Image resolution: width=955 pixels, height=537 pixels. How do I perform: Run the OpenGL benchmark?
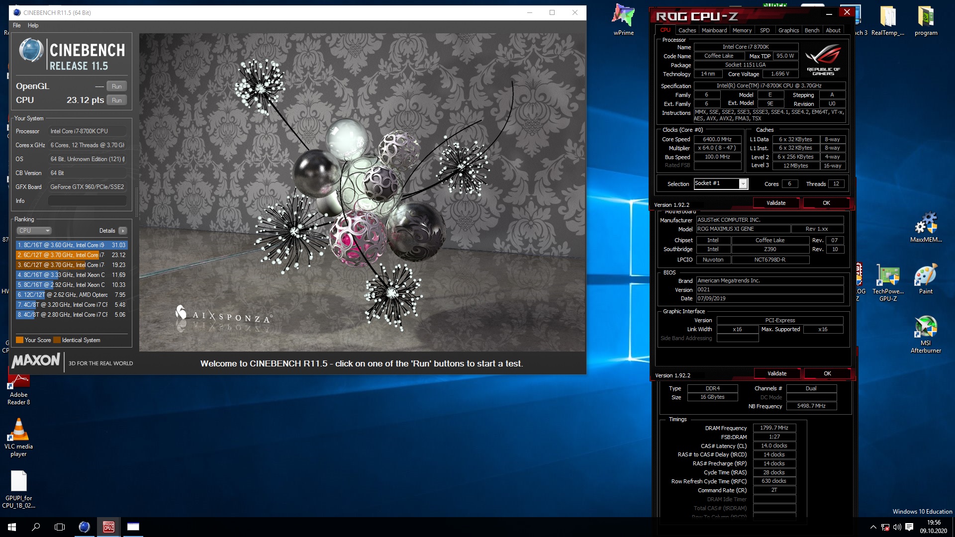117,87
